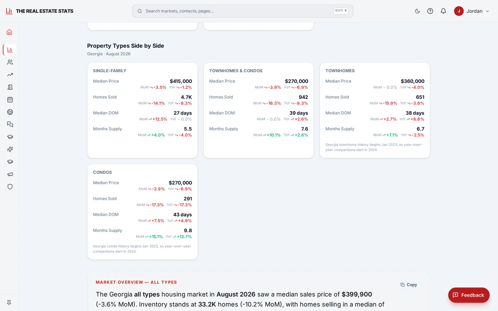
Task: Click the +13.7% YoY change value
Action: click(184, 237)
